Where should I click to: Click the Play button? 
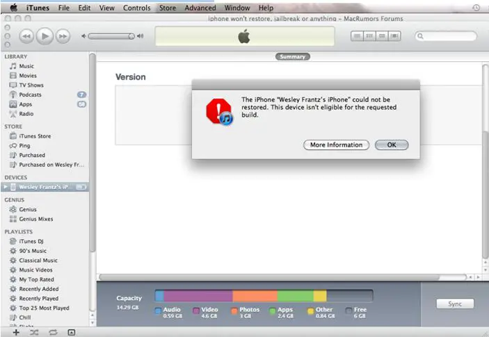click(x=45, y=36)
